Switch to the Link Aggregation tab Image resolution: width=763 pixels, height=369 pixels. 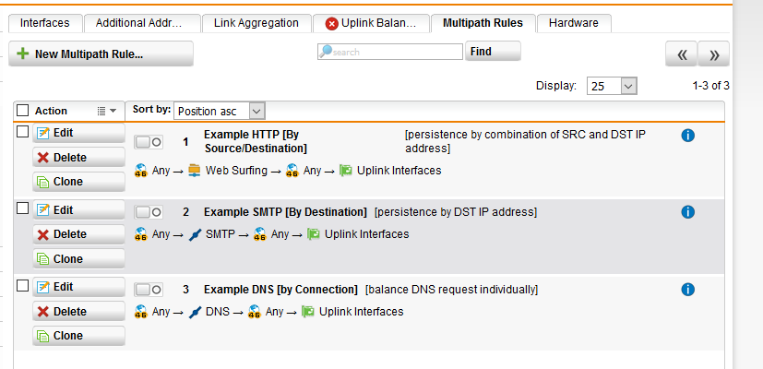pos(256,23)
